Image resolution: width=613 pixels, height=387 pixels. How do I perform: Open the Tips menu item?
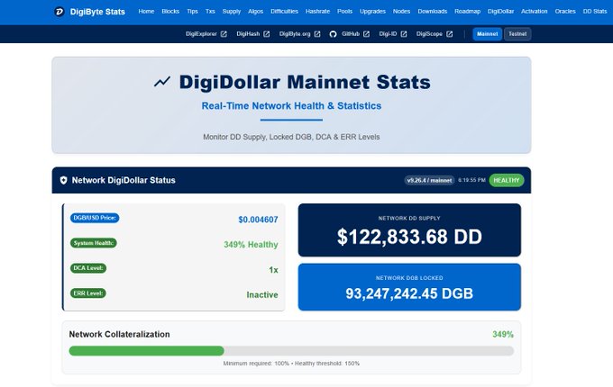[x=192, y=12]
